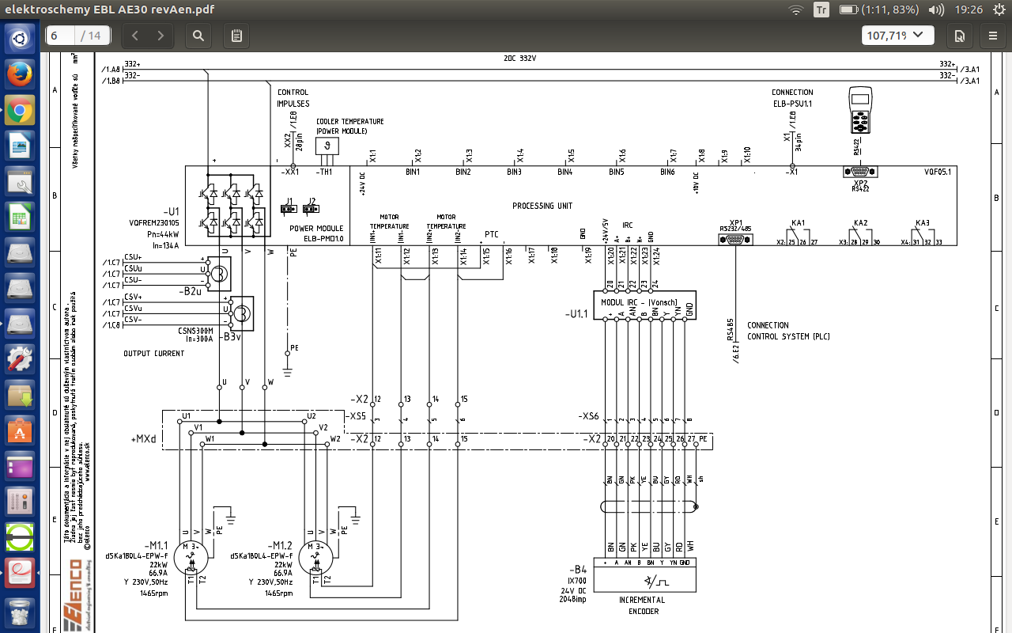Click the "-M1.2" motor label

(280, 546)
